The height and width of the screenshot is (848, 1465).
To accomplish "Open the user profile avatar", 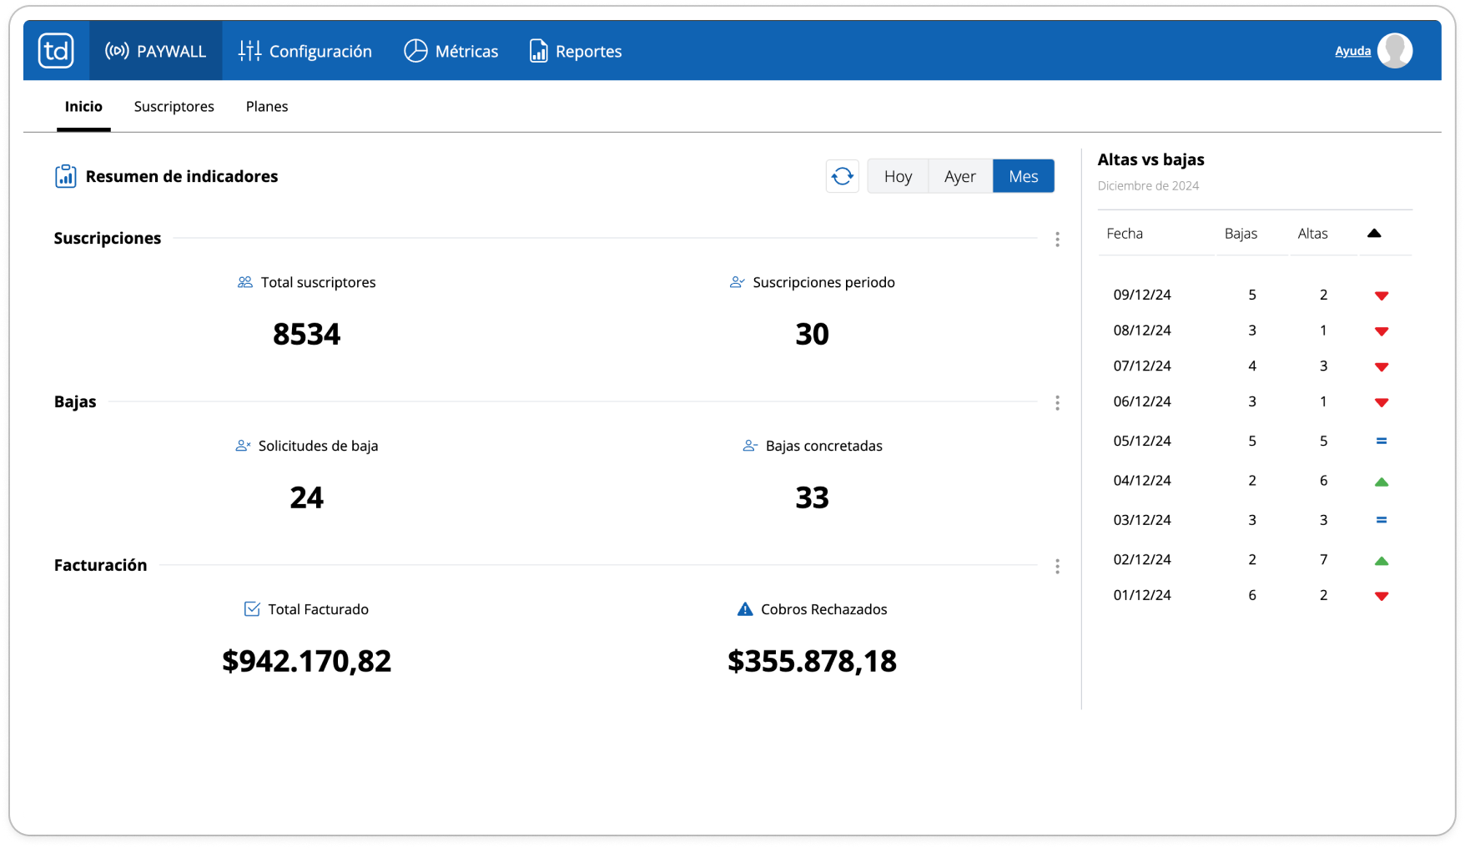I will [x=1395, y=51].
